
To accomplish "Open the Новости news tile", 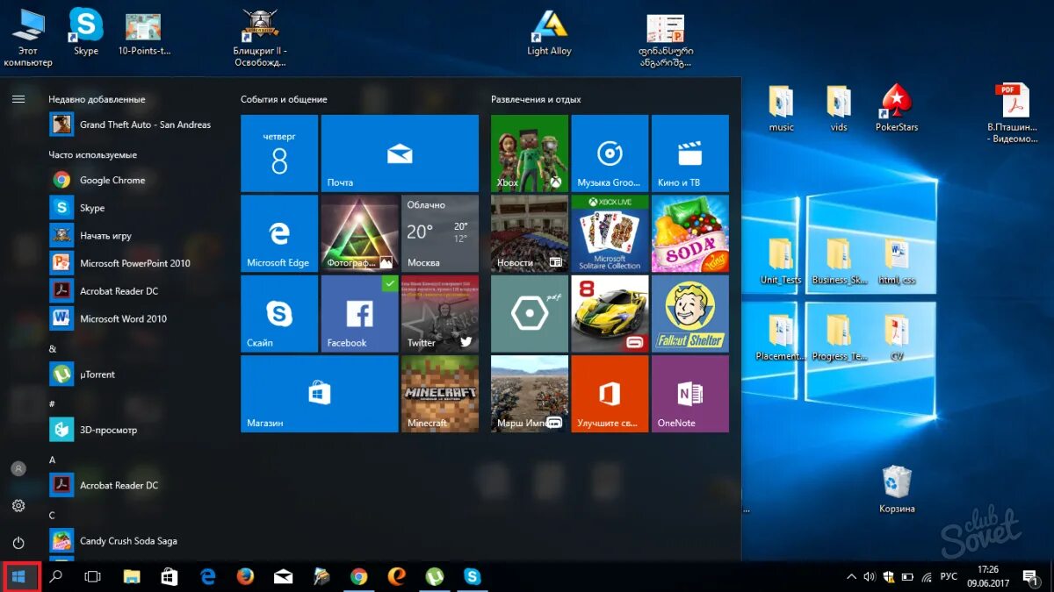I will click(x=530, y=233).
